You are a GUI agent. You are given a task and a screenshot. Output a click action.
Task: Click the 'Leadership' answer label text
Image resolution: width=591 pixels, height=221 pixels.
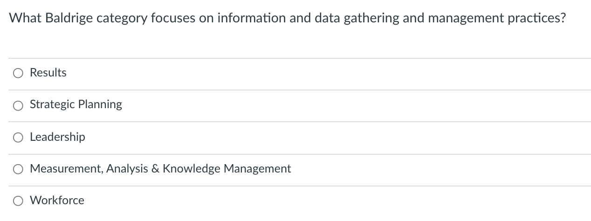click(57, 137)
